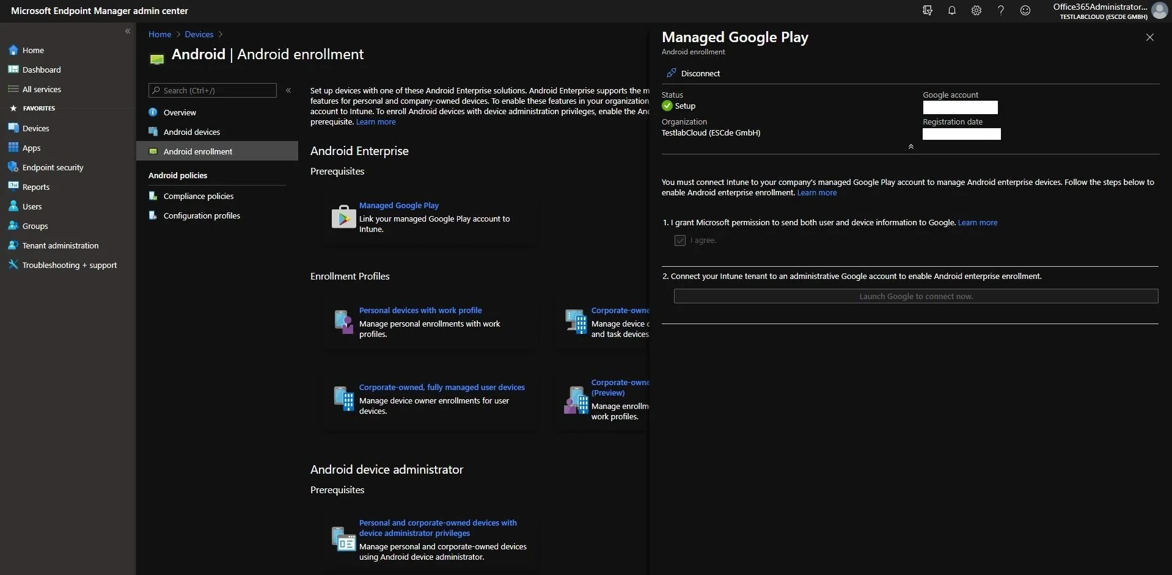Image resolution: width=1172 pixels, height=575 pixels.
Task: Collapse the status section in Managed Google Play
Action: pyautogui.click(x=910, y=146)
